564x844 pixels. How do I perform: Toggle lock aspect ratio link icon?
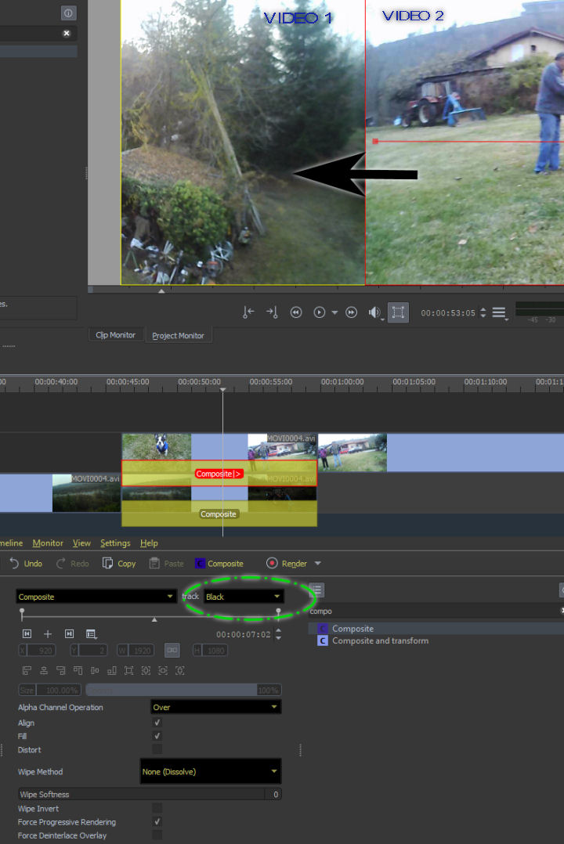pos(172,650)
